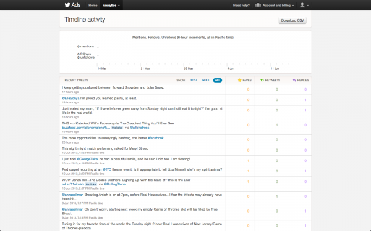Download CSV of timeline activity
Image resolution: width=371 pixels, height=231 pixels.
(292, 20)
